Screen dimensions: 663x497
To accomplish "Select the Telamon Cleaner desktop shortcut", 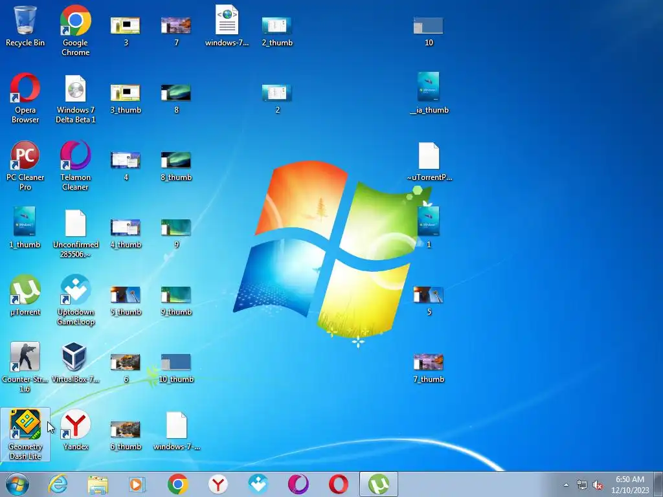I will [x=75, y=166].
